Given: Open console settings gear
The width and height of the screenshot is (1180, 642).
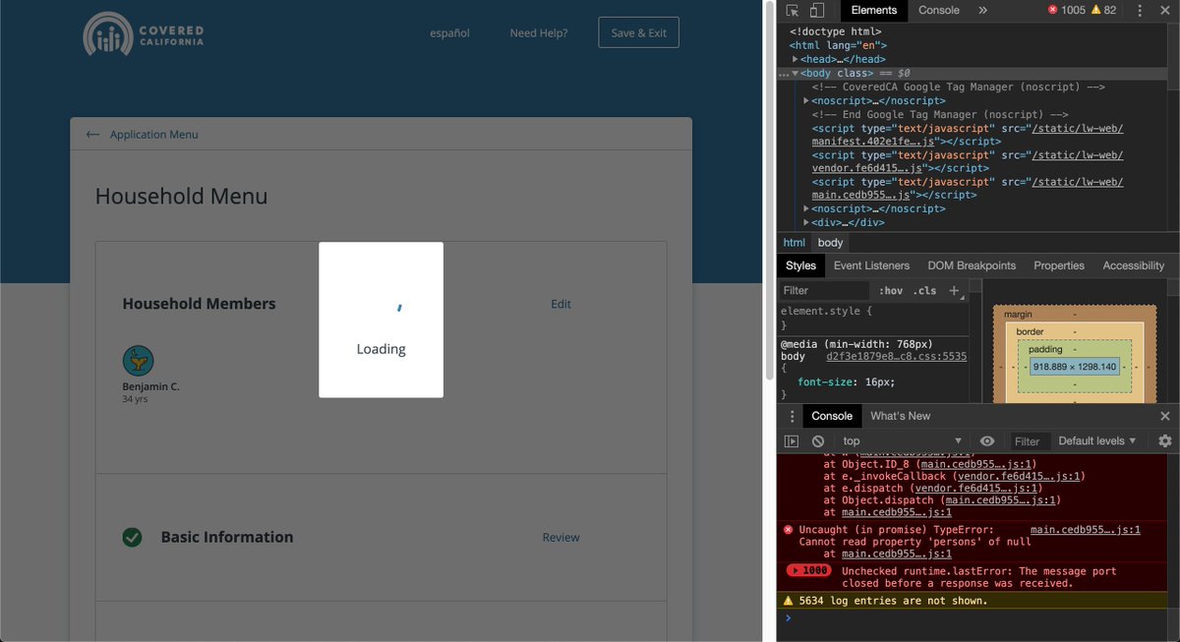Looking at the screenshot, I should click(1165, 441).
